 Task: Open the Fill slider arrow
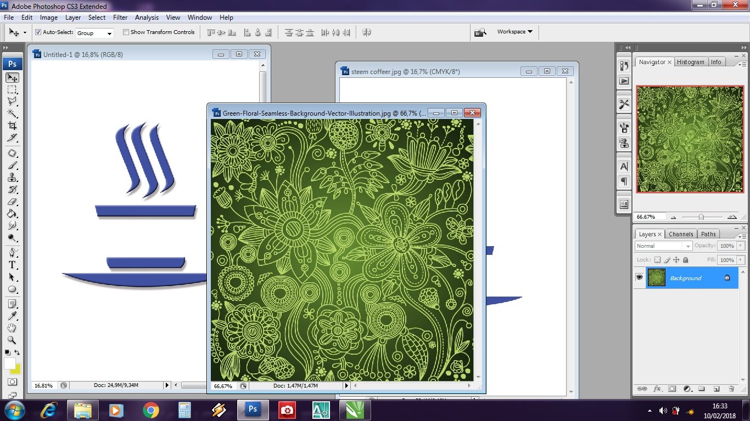(741, 260)
